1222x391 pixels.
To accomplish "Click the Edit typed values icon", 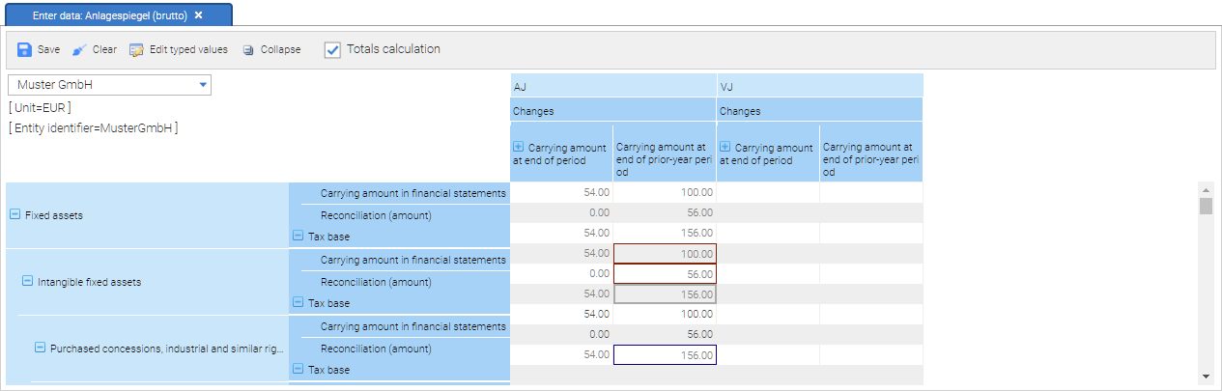I will tap(136, 49).
